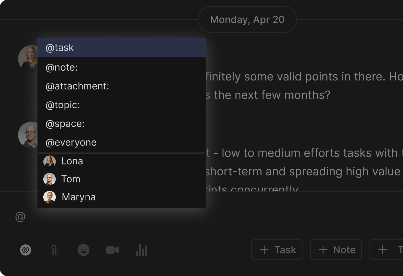Start a video call with the camera icon
The height and width of the screenshot is (276, 403).
[x=112, y=250]
